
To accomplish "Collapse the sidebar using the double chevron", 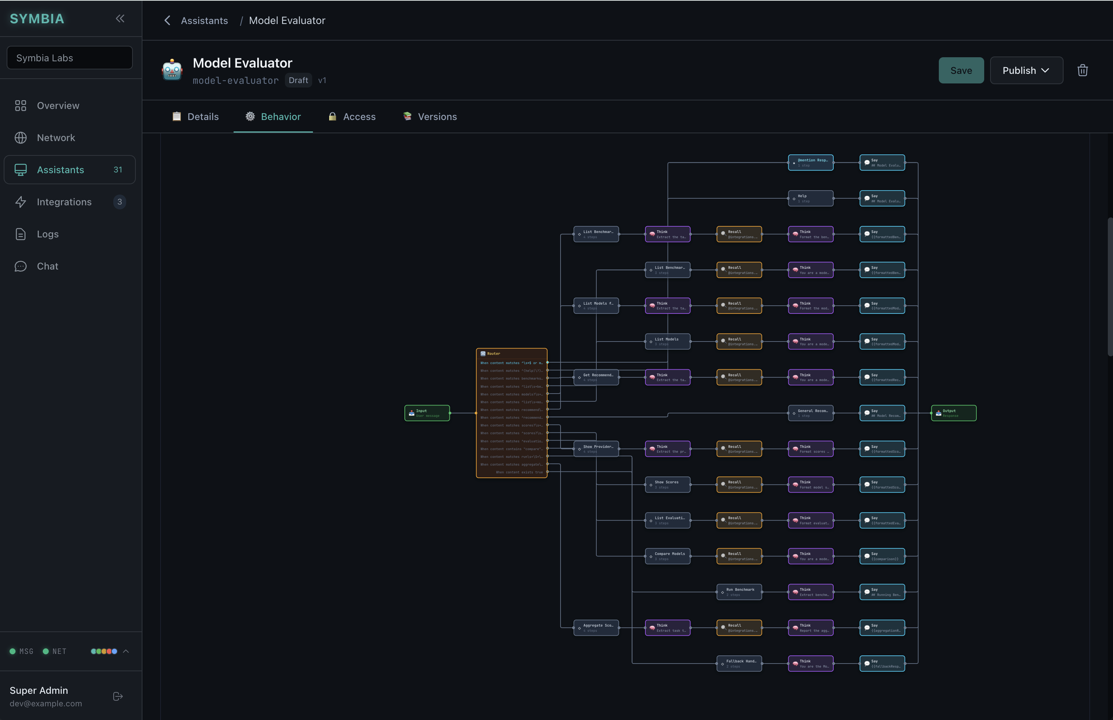I will pos(120,18).
